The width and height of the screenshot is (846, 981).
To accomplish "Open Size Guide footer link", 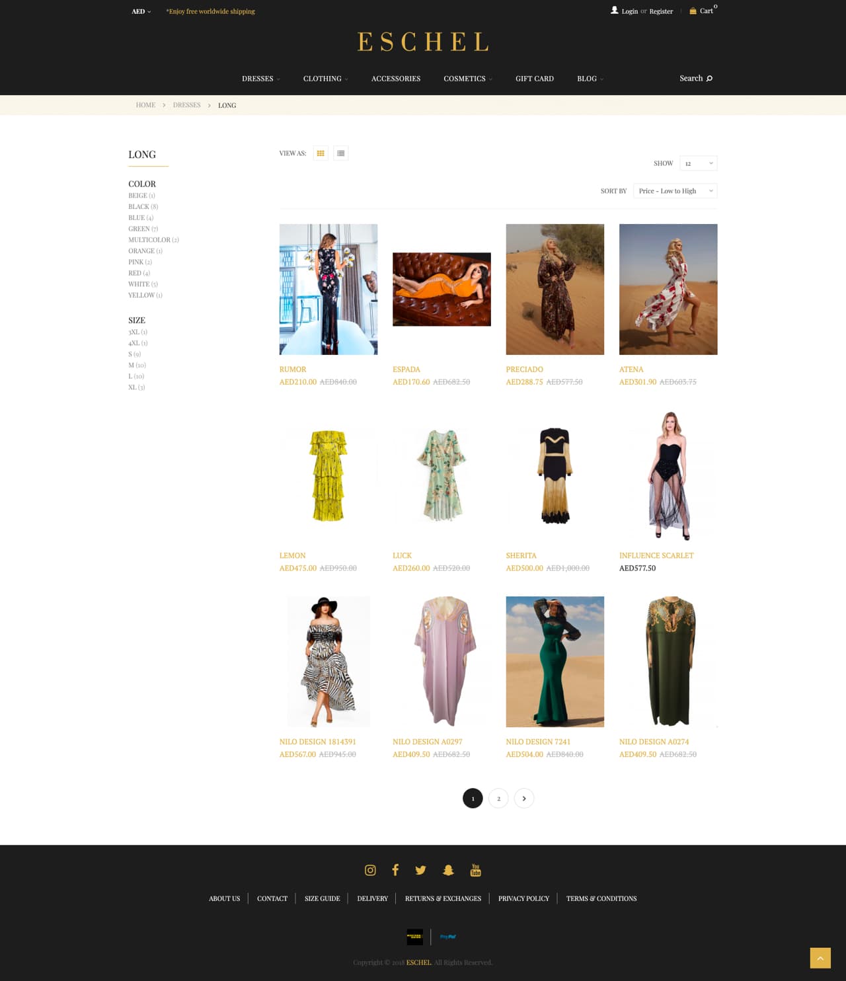I will coord(323,899).
